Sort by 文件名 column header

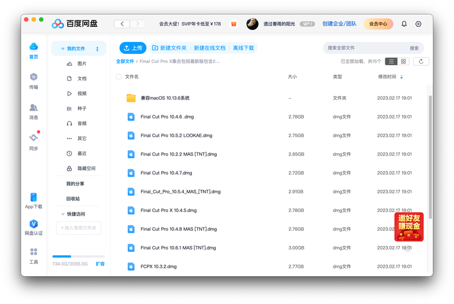(132, 77)
